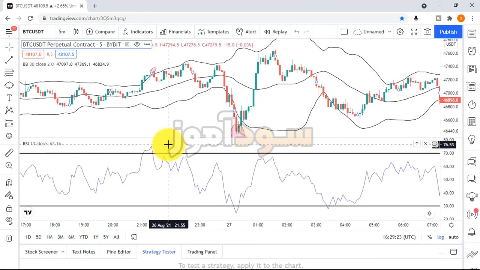Select the 5D date range
The height and width of the screenshot is (270, 480).
(x=39, y=237)
